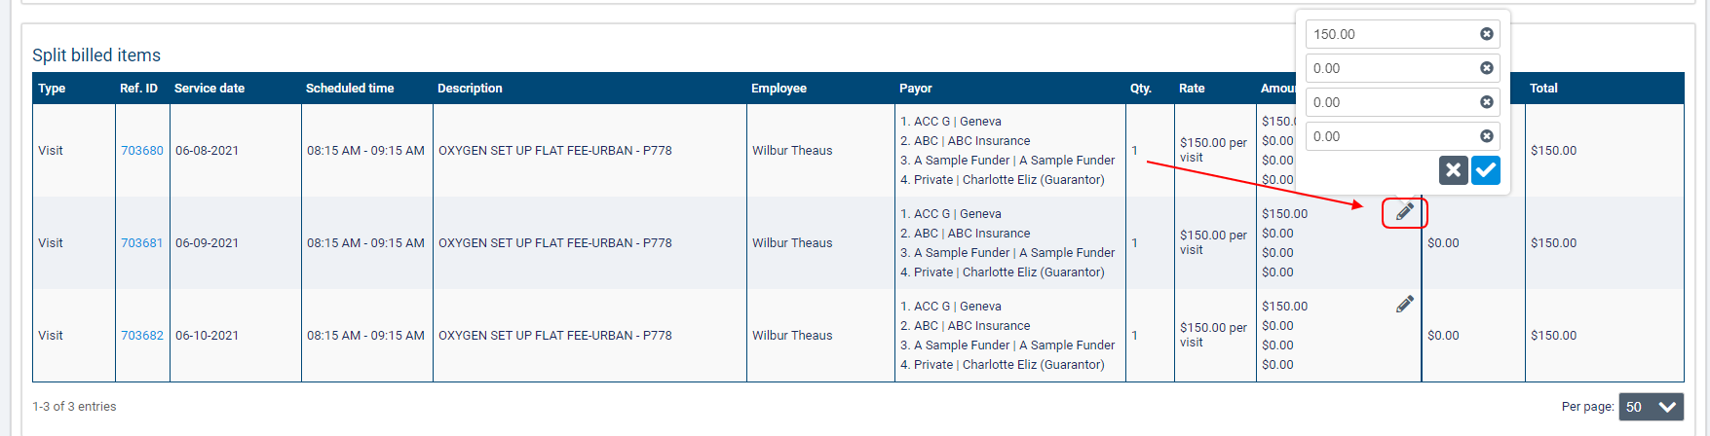The height and width of the screenshot is (436, 1710).
Task: Sort by the Service date column header
Action: click(x=209, y=89)
